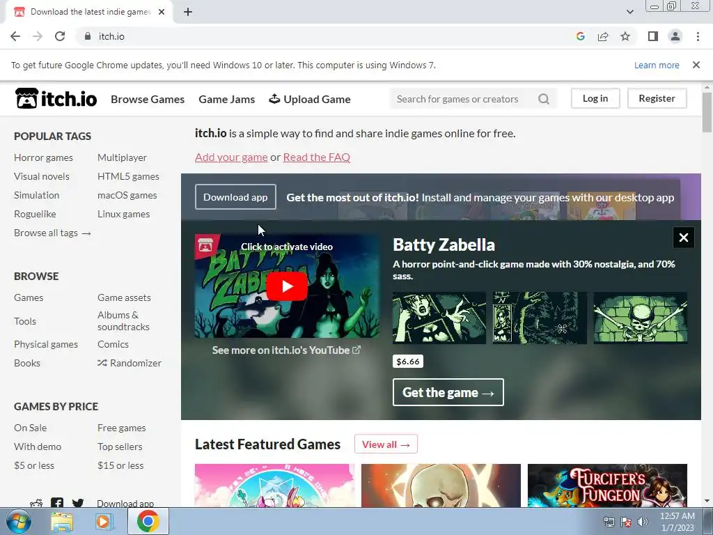The height and width of the screenshot is (535, 713).
Task: Open Game Jams menu item
Action: point(226,99)
